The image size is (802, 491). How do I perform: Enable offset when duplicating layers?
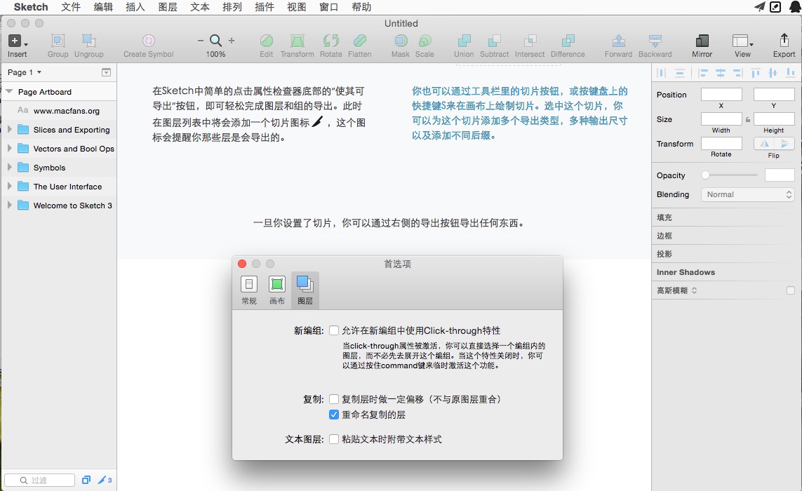coord(334,399)
